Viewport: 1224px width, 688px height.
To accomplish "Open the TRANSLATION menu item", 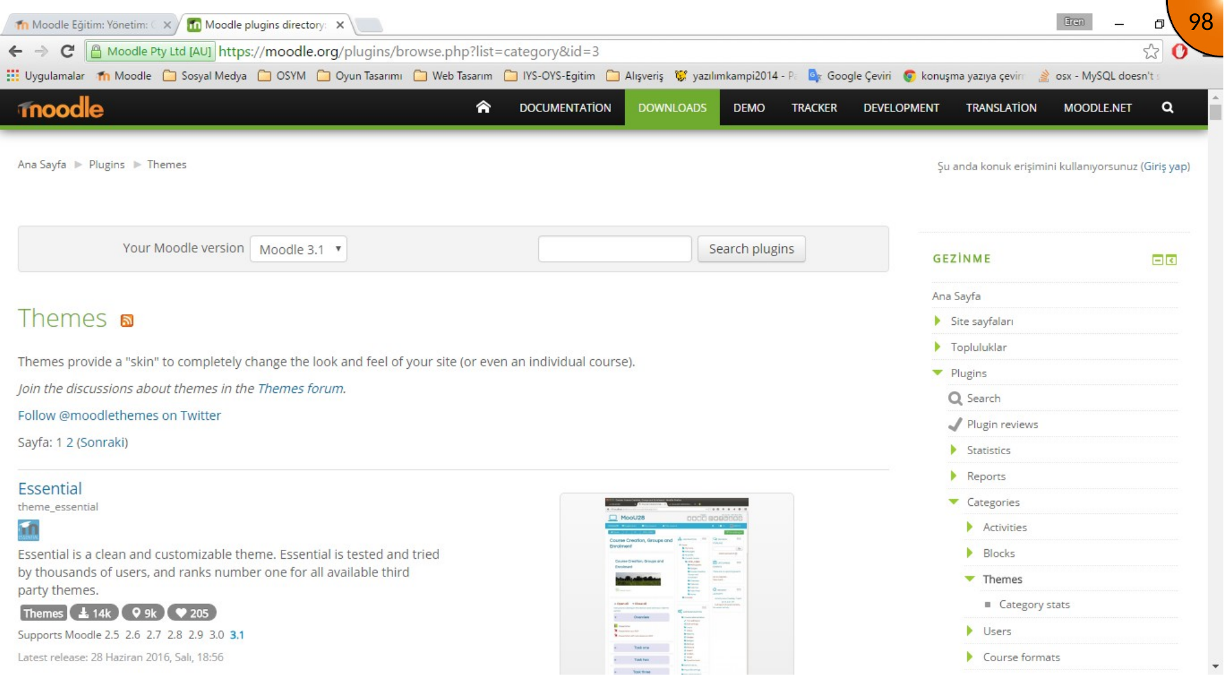I will [1001, 108].
